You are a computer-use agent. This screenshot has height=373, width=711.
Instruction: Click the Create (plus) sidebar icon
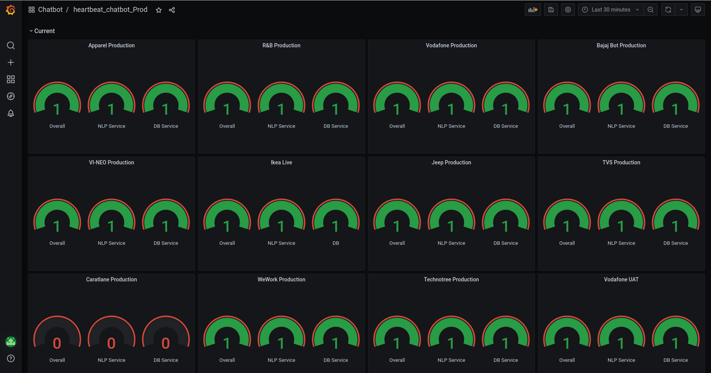[x=11, y=62]
